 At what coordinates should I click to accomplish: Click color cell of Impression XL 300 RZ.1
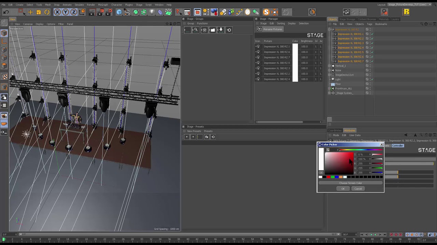[x=295, y=47]
